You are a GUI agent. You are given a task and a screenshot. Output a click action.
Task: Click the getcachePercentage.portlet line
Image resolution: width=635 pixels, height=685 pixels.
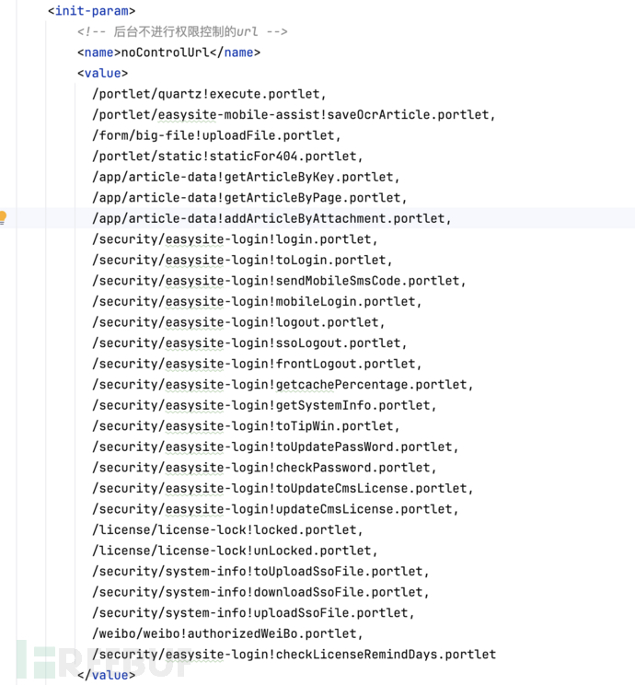(283, 384)
